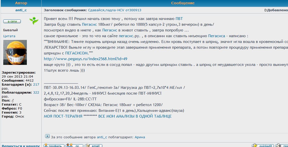288x147 pixels.
Task: Open Пегасиса link before 'написано'
Action: (217, 36)
